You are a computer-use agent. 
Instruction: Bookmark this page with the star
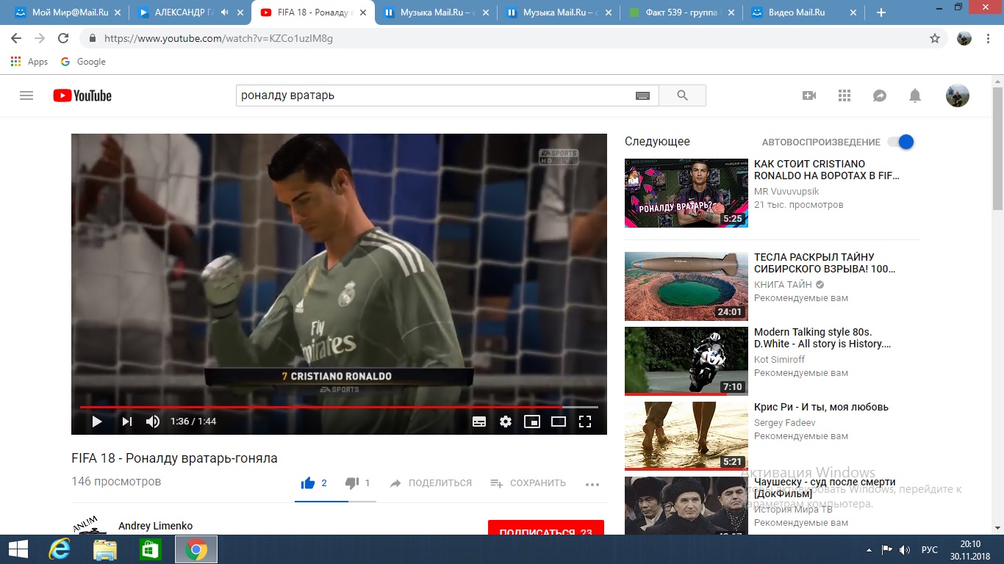tap(935, 38)
